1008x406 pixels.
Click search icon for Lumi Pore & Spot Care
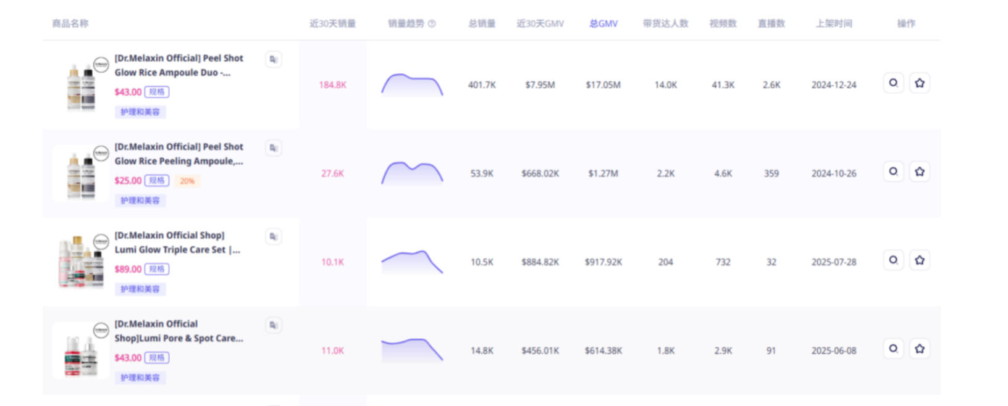point(894,349)
